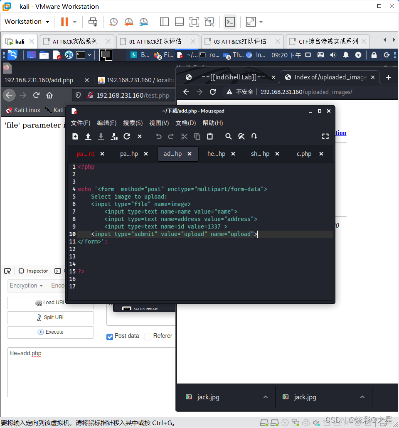
Task: Click Chromium reload button
Action: click(213, 92)
